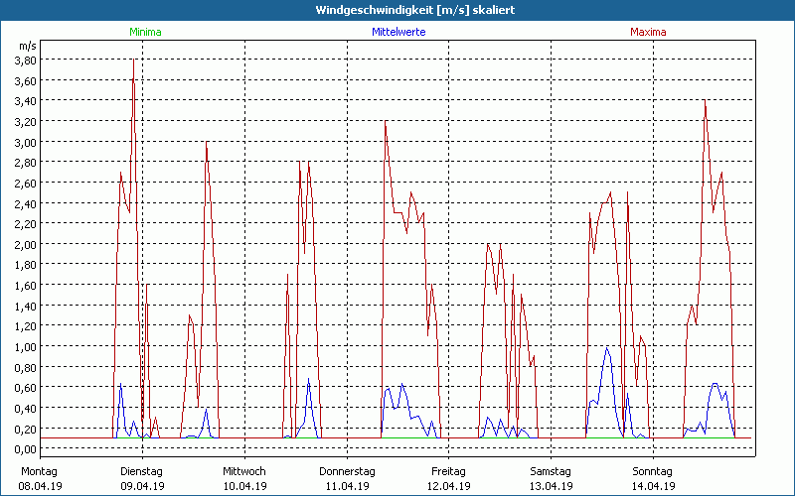Screen dimensions: 795x496
Task: Click the 2,00 y-axis value
Action: tap(26, 244)
